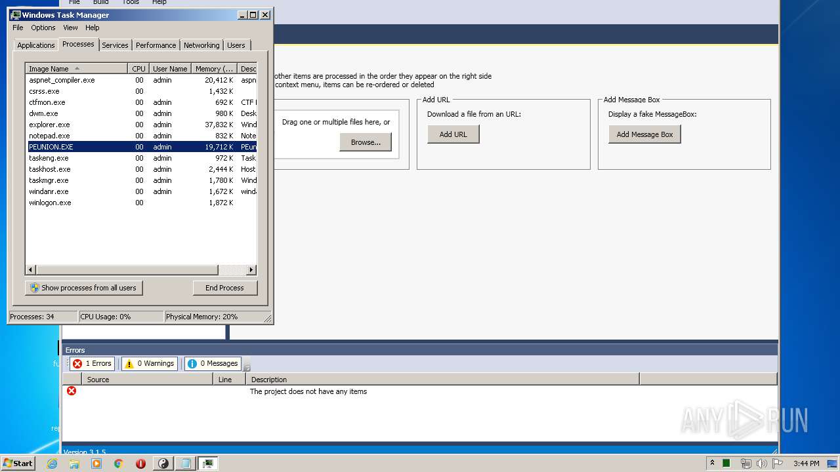Click Browse button in PEunion
The height and width of the screenshot is (472, 840).
(x=366, y=142)
